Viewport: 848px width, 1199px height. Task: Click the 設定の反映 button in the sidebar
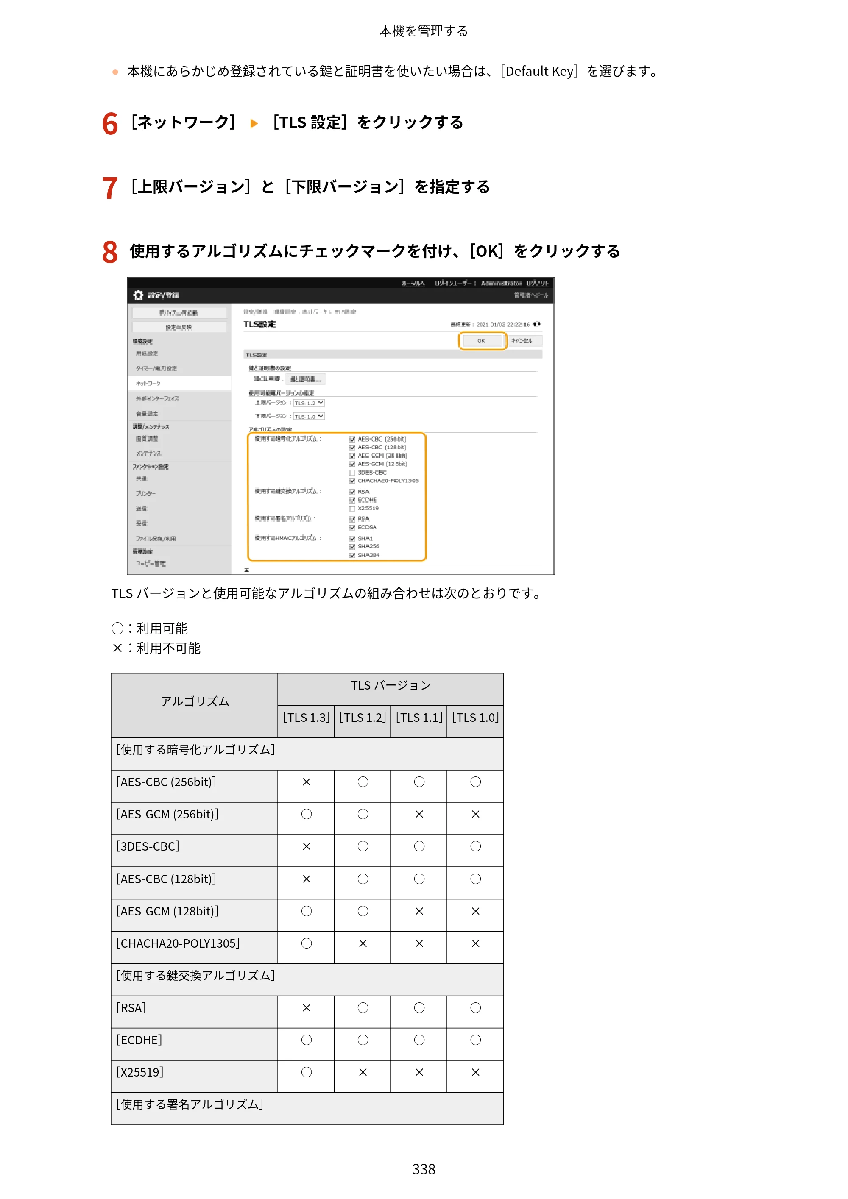179,328
